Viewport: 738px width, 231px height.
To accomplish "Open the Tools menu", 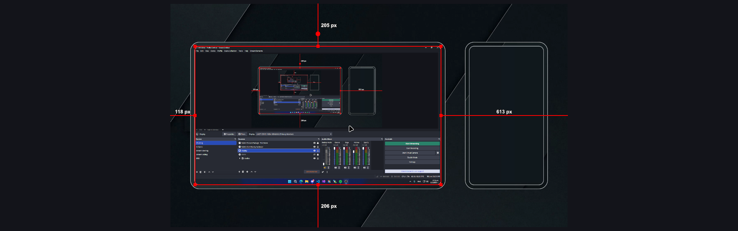I will point(241,51).
